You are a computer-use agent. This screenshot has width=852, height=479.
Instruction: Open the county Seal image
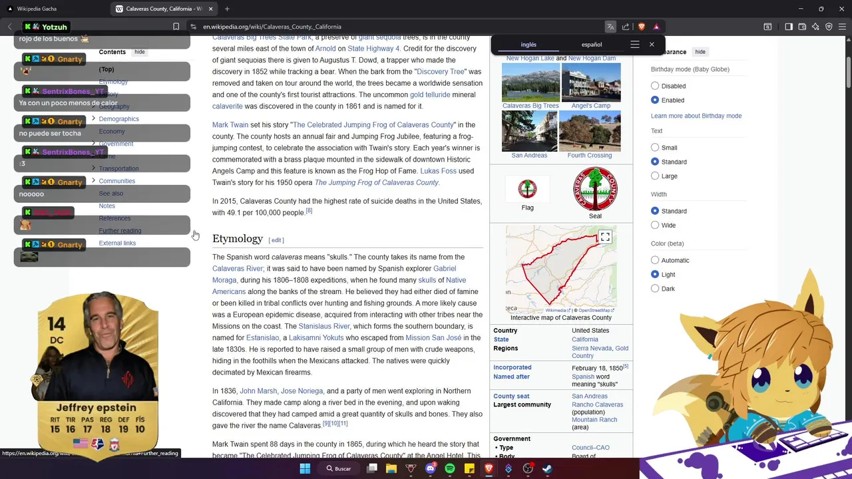pyautogui.click(x=595, y=189)
